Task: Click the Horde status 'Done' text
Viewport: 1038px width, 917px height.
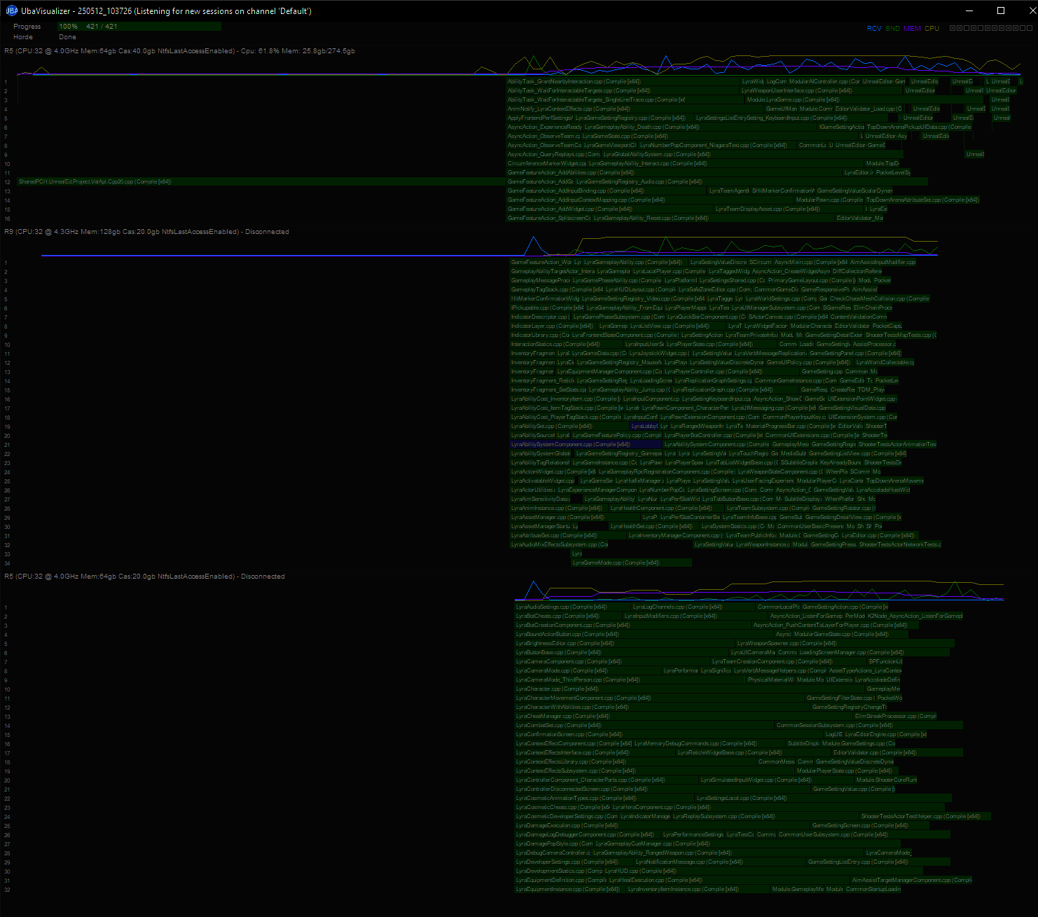Action: coord(67,37)
